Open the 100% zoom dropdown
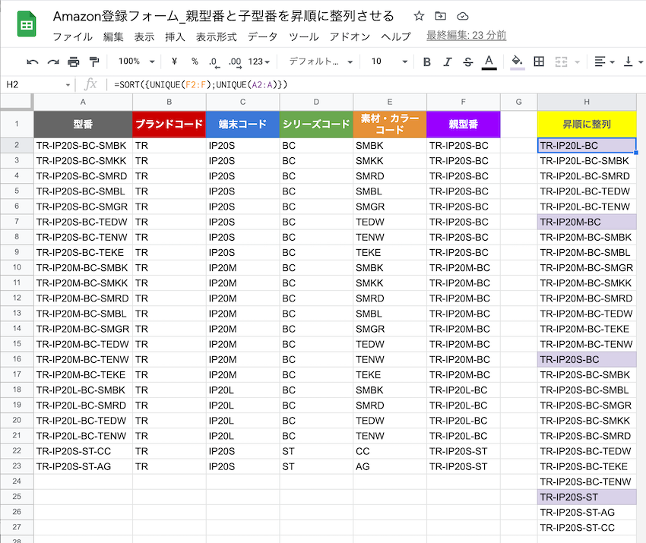 [136, 62]
